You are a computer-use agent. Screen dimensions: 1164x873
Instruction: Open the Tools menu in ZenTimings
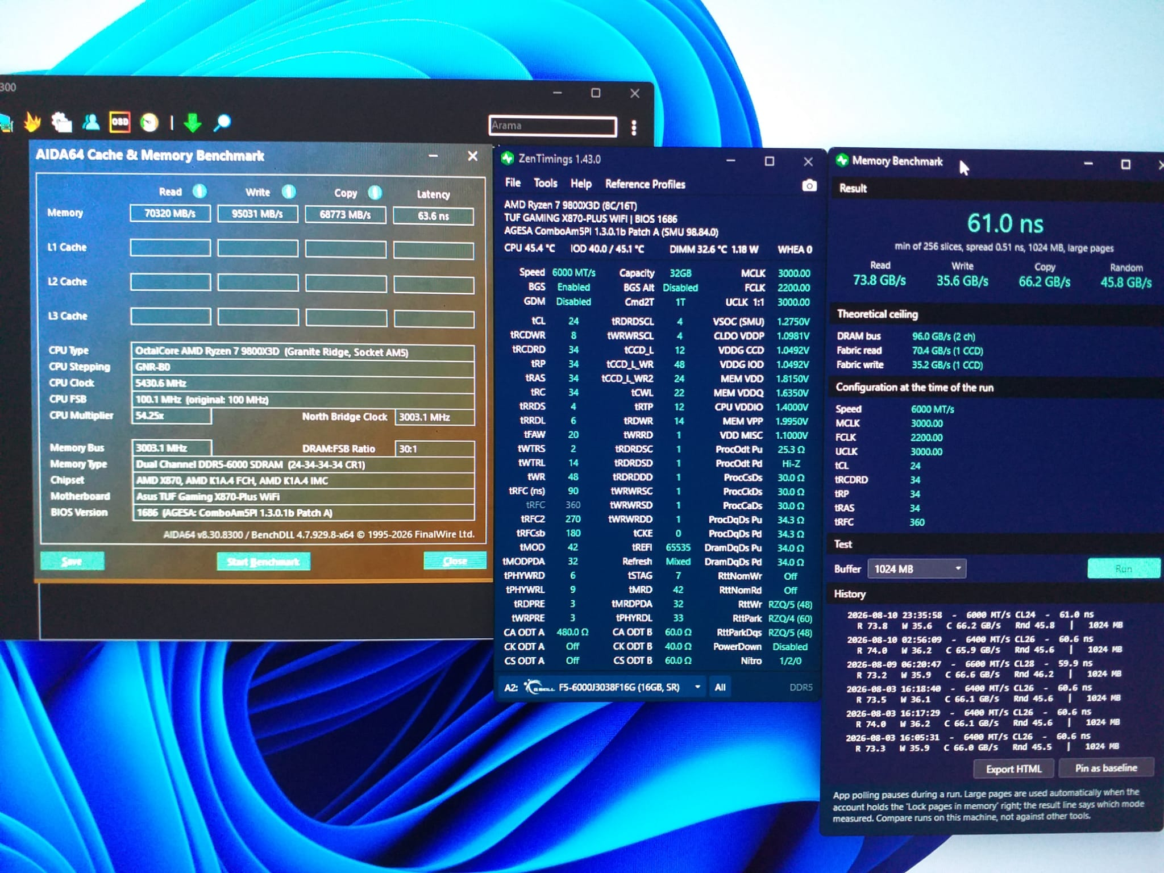tap(546, 183)
